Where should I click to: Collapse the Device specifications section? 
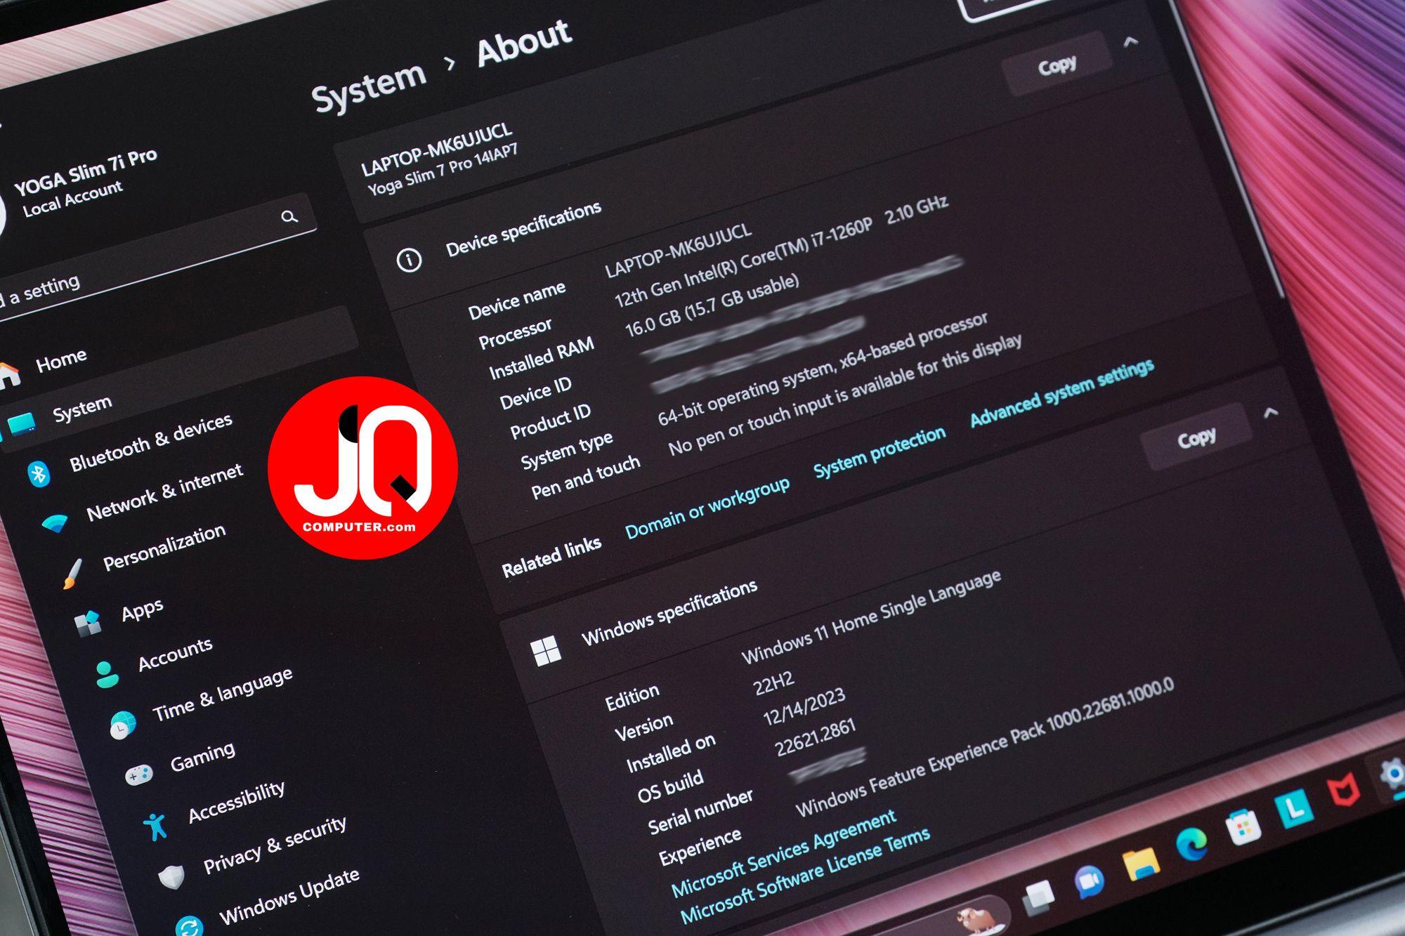(x=1130, y=42)
